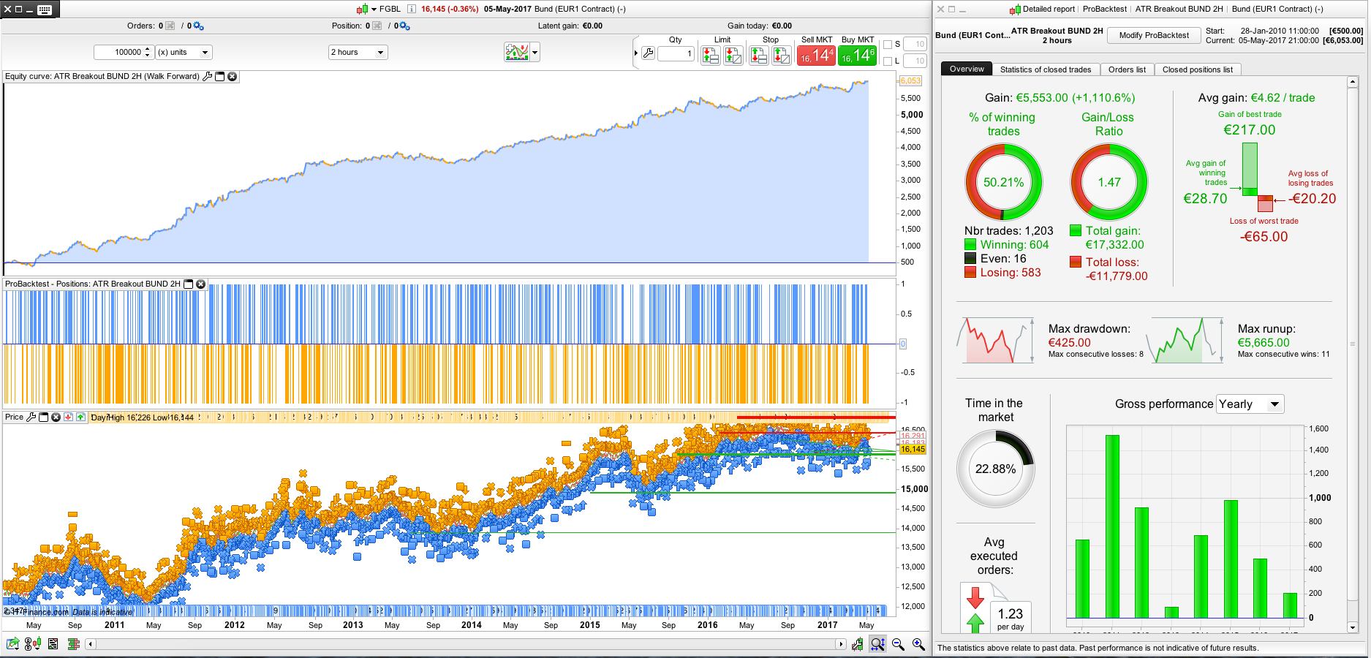Viewport: 1371px width, 658px height.
Task: Enable the L limit checkbox
Action: click(x=888, y=61)
